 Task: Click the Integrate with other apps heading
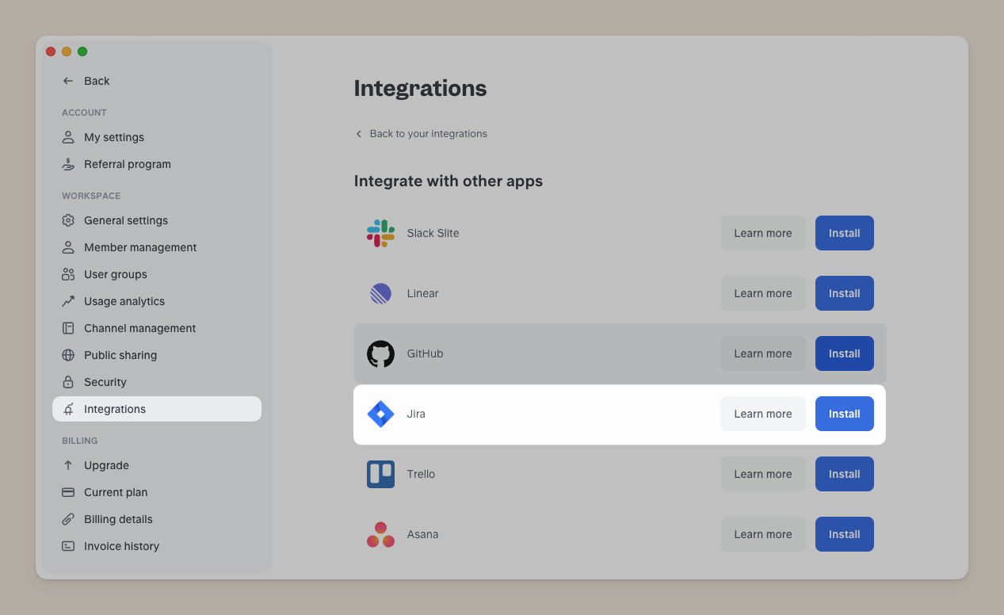[449, 181]
